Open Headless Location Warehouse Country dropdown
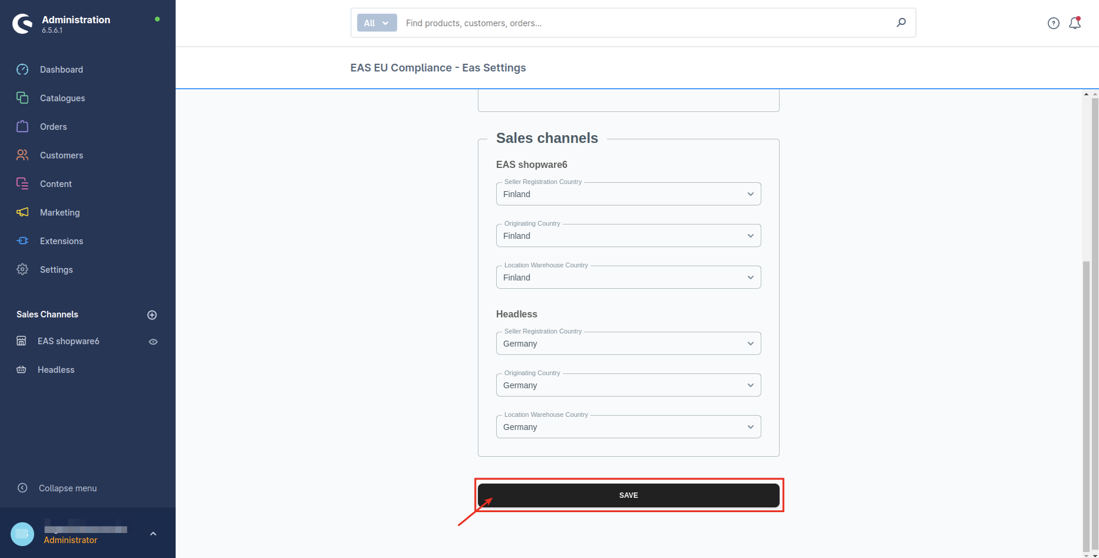 [628, 427]
